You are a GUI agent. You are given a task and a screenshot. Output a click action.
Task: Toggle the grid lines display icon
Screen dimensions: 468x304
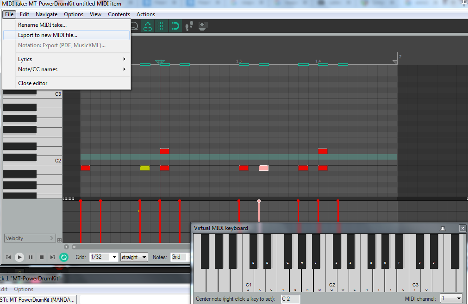pos(162,26)
